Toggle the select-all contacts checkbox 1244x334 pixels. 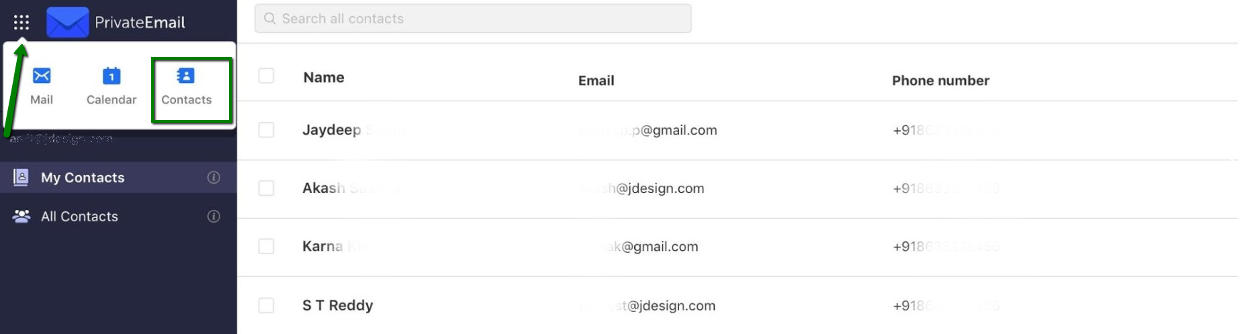[266, 76]
